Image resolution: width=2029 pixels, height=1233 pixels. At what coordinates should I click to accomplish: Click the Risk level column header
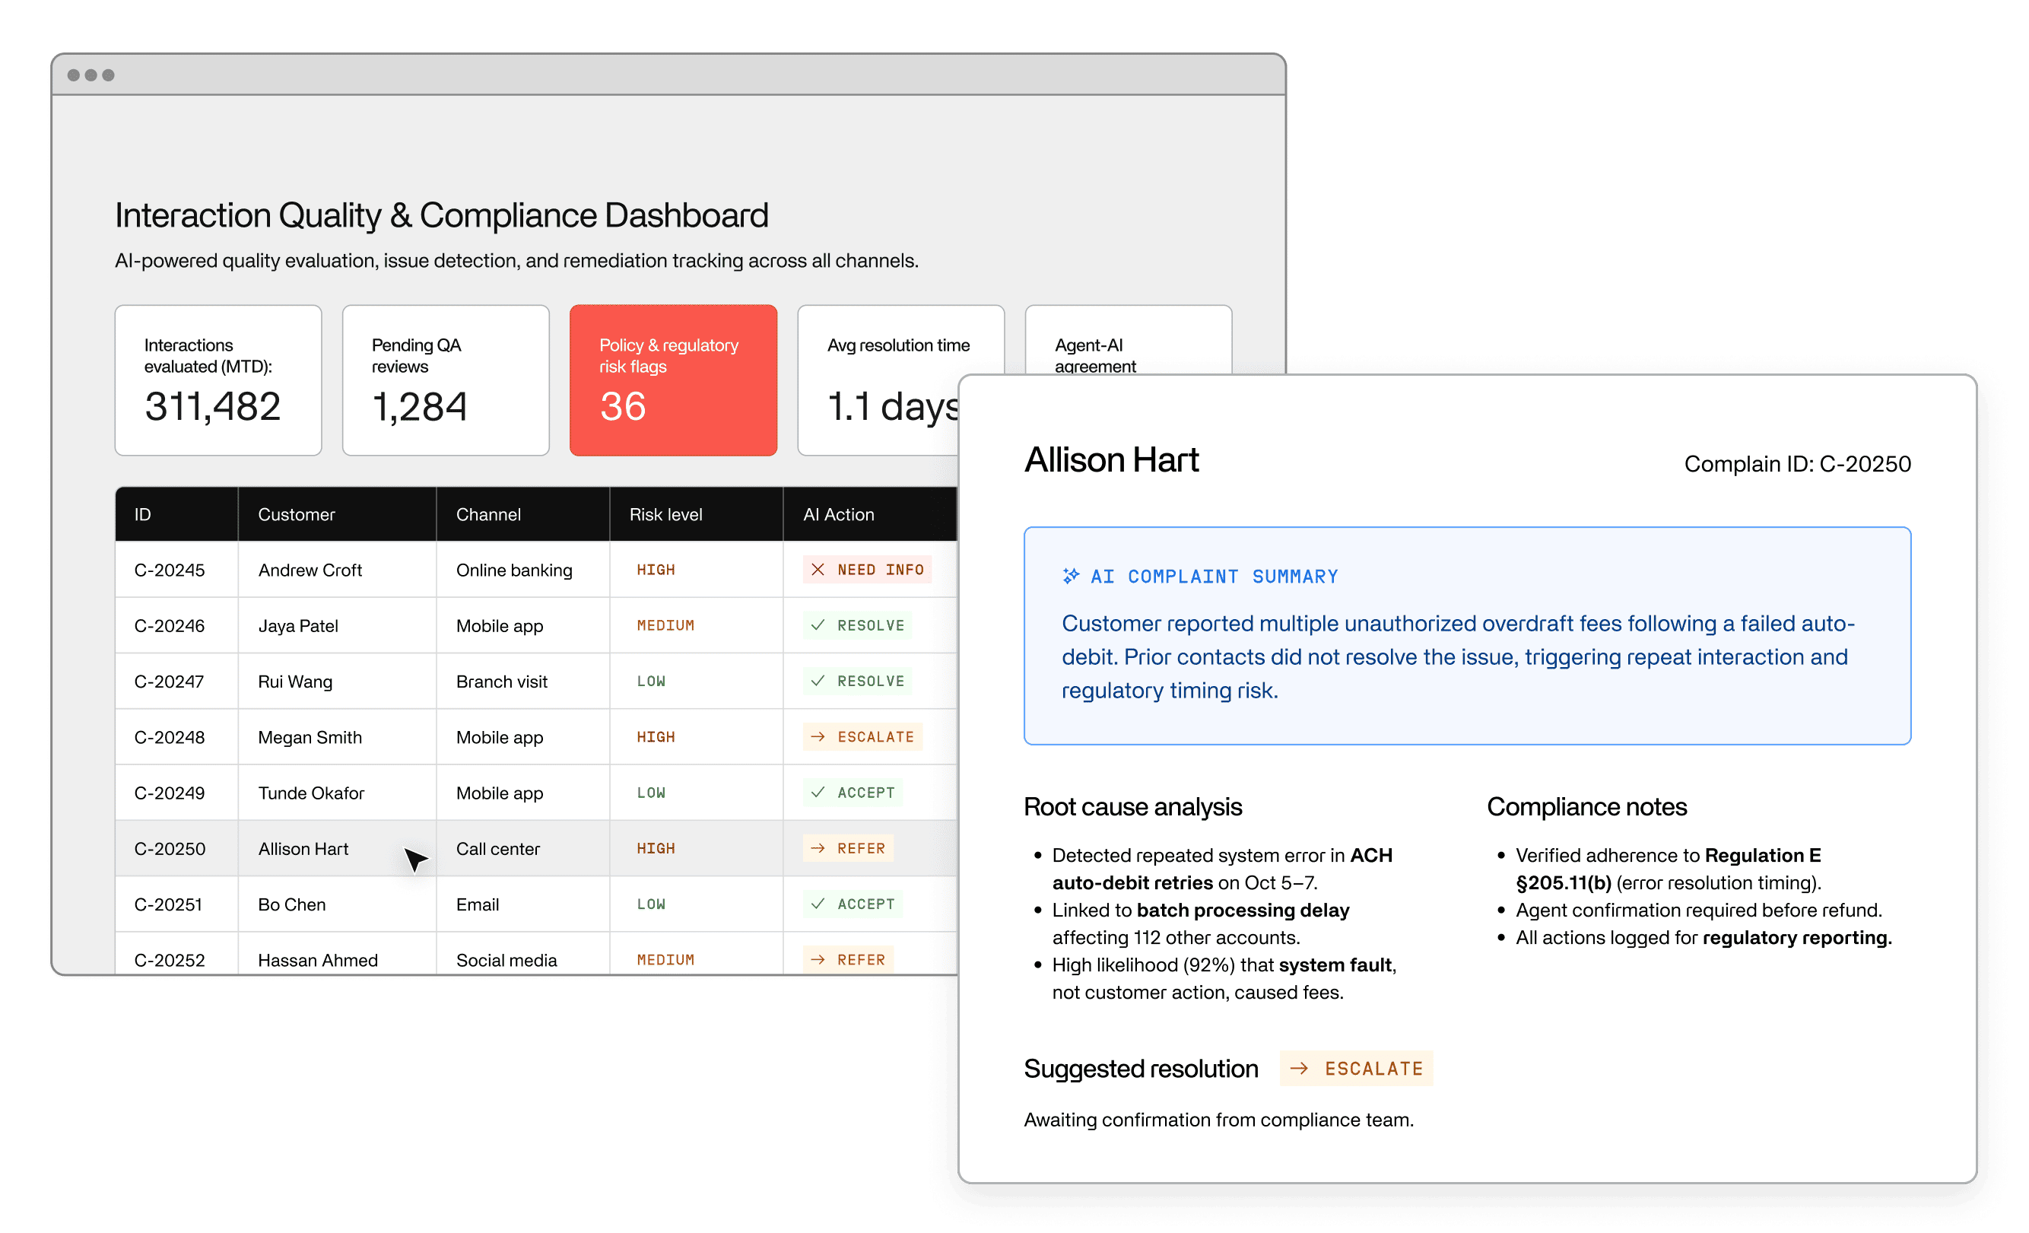click(664, 514)
